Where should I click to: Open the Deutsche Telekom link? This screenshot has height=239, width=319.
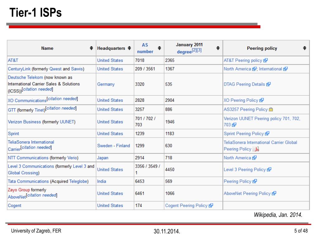[x=26, y=77]
